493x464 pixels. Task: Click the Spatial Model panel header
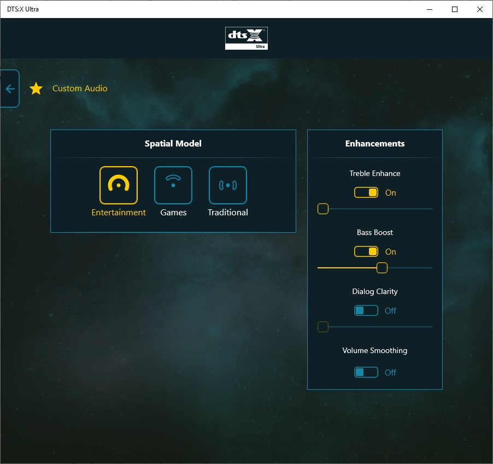click(x=173, y=143)
